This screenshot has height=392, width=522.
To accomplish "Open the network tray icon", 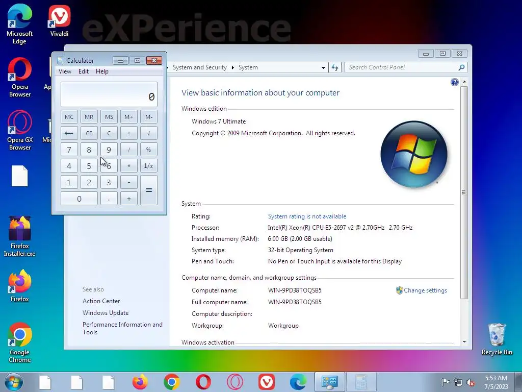I will click(458, 382).
